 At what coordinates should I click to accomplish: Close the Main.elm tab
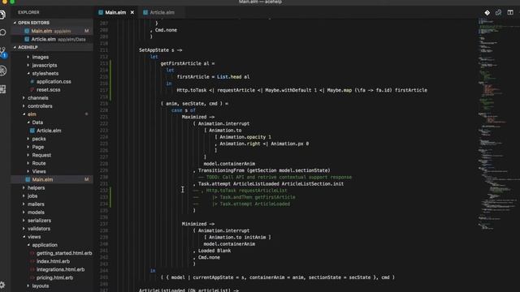pyautogui.click(x=132, y=13)
